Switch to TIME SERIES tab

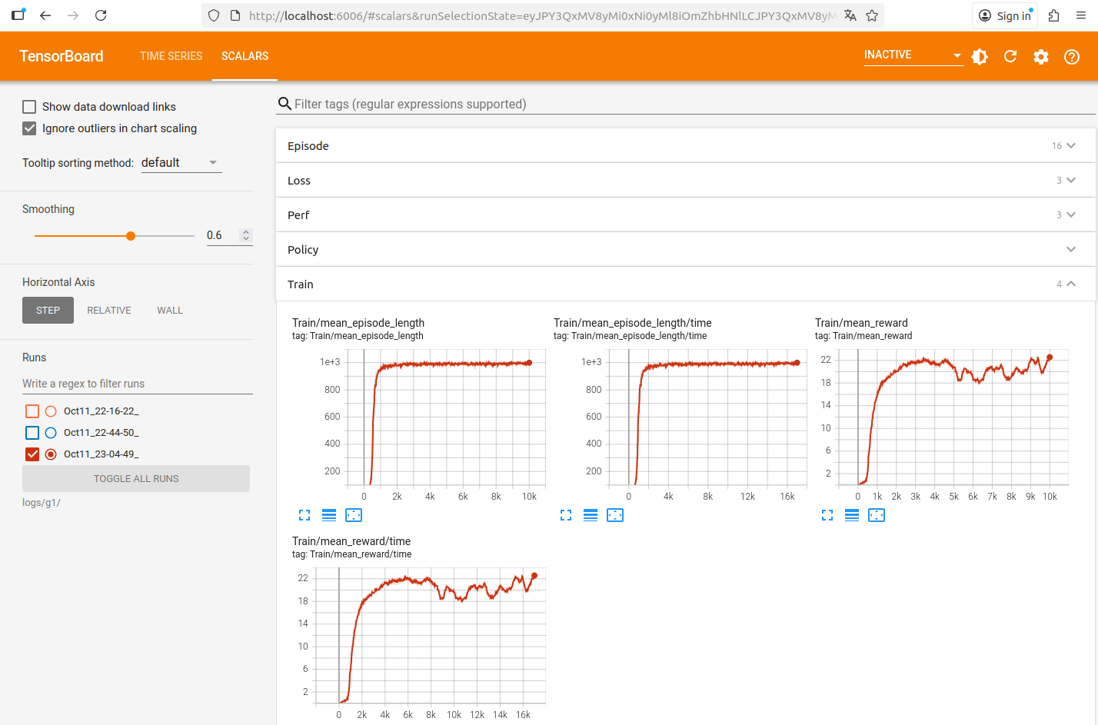click(x=171, y=56)
